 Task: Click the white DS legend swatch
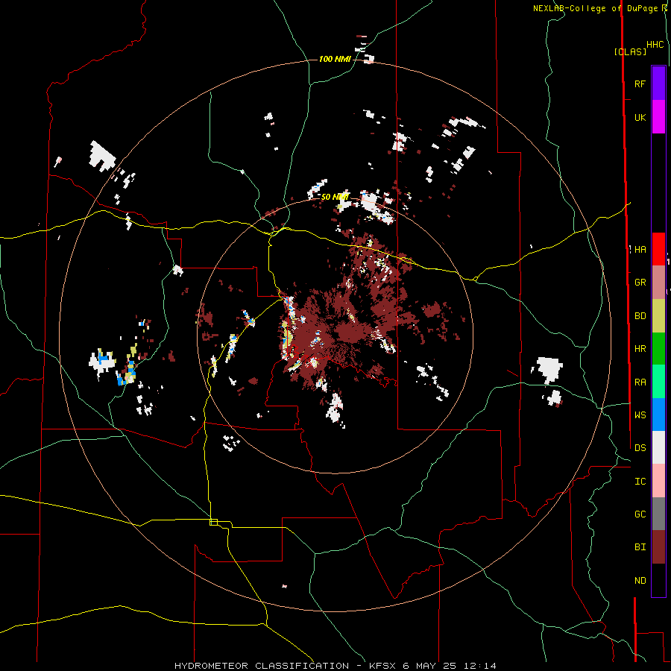[658, 447]
